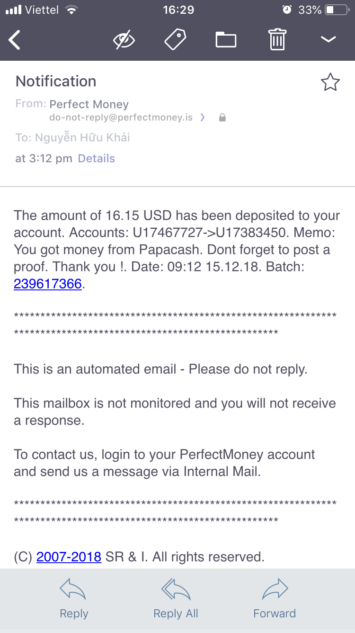Move email using the folder icon
The width and height of the screenshot is (355, 633).
coord(226,40)
